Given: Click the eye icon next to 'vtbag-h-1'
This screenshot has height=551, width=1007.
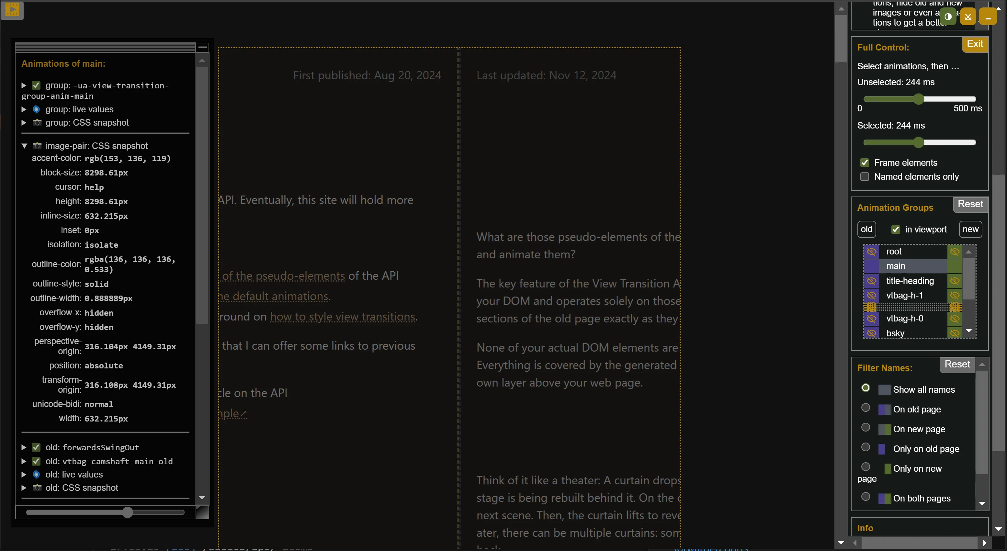Looking at the screenshot, I should tap(871, 295).
